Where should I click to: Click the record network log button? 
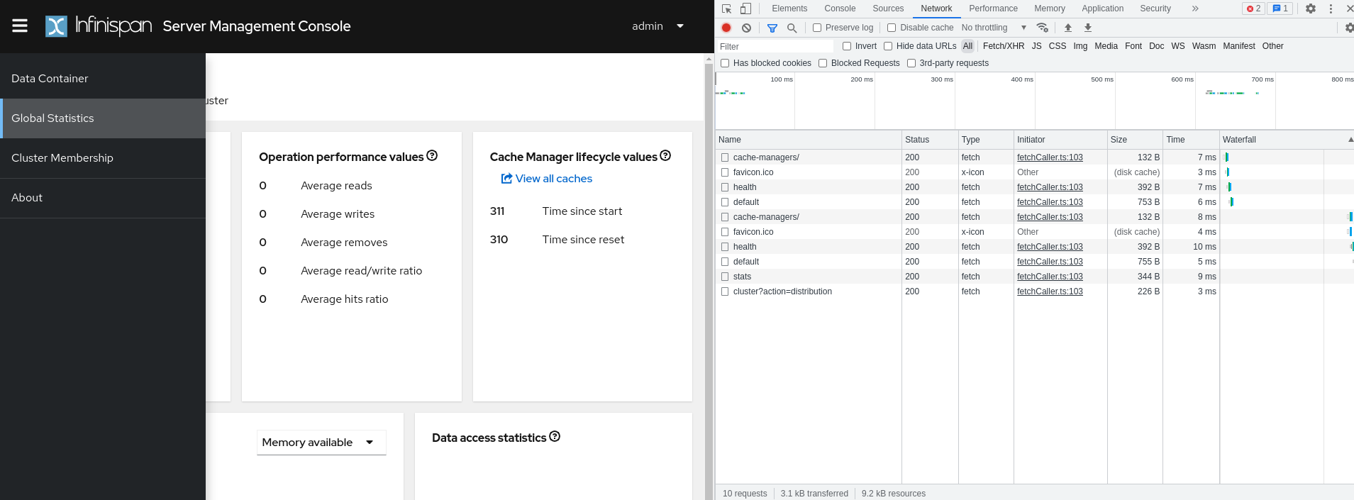(726, 28)
